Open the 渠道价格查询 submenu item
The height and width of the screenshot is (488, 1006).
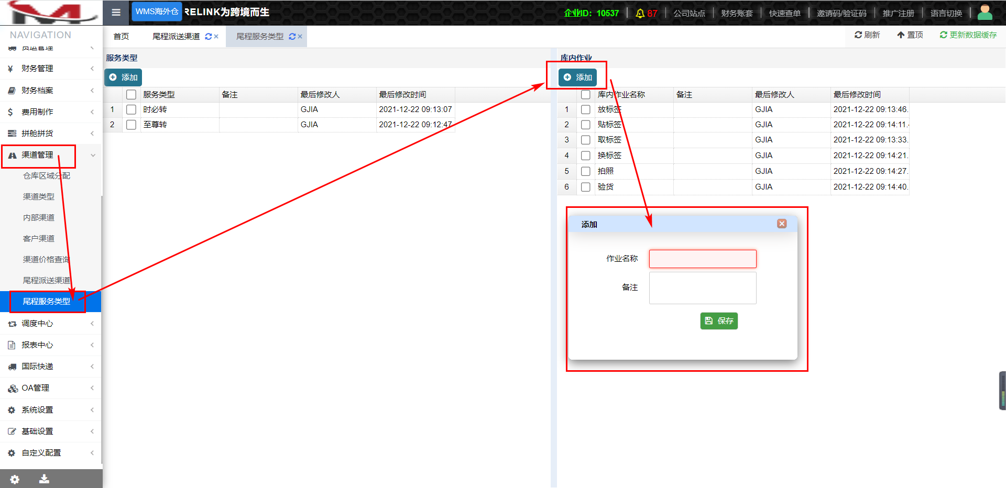(x=47, y=260)
